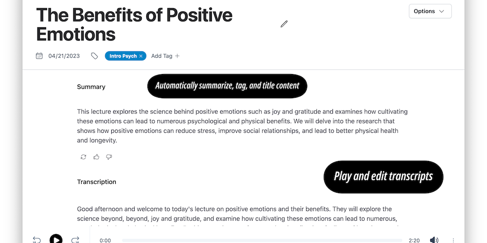This screenshot has height=243, width=487.
Task: Regenerate the summary with the refresh icon
Action: pyautogui.click(x=84, y=157)
